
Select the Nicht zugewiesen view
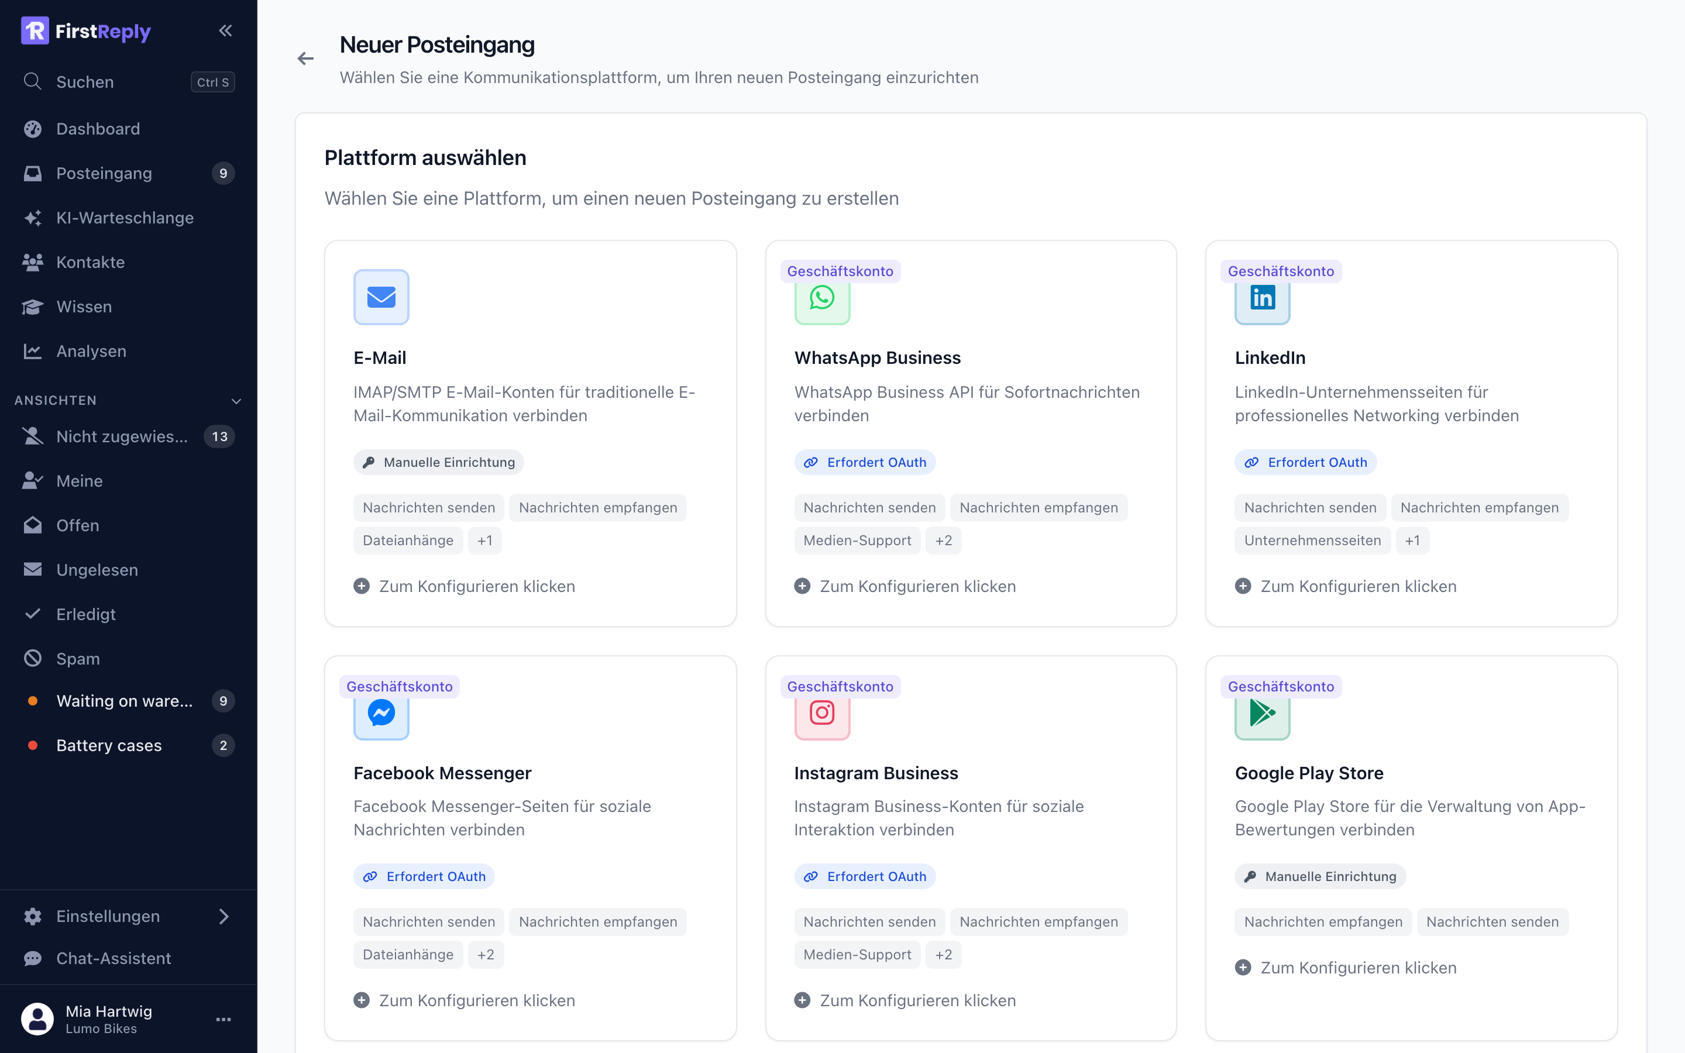[129, 436]
